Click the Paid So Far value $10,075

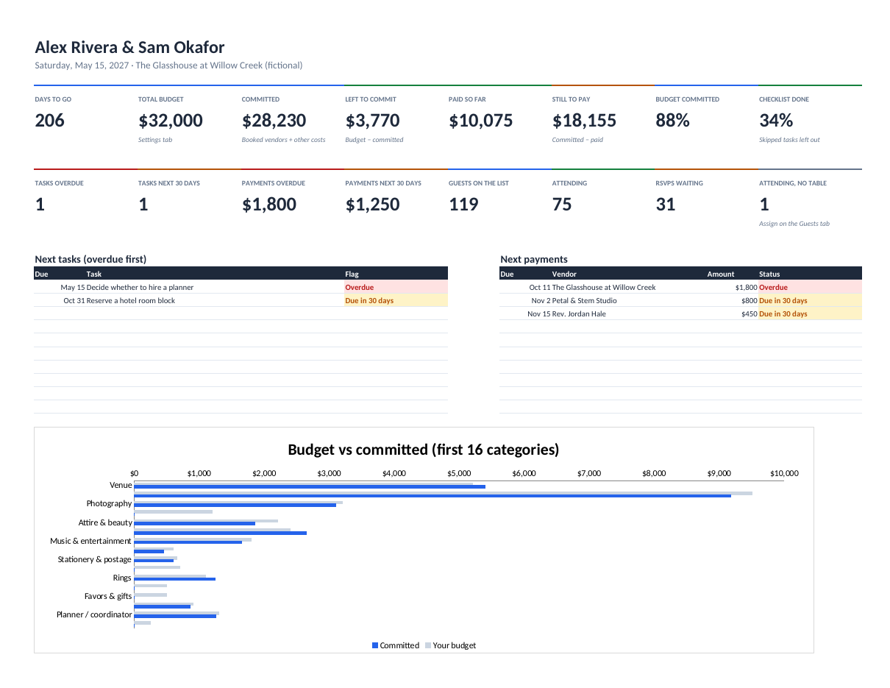pos(481,121)
